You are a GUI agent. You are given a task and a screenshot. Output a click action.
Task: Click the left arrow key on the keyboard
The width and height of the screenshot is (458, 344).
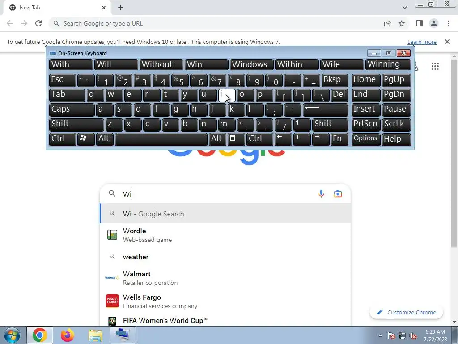[x=283, y=139]
